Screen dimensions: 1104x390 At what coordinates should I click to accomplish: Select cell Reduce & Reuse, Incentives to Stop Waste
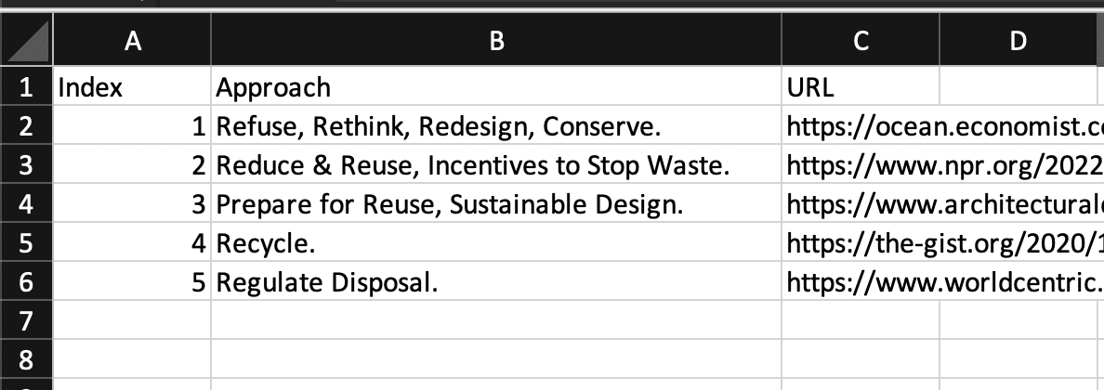[x=496, y=165]
